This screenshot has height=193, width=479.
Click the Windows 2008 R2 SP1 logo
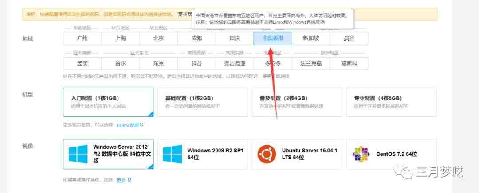point(173,154)
